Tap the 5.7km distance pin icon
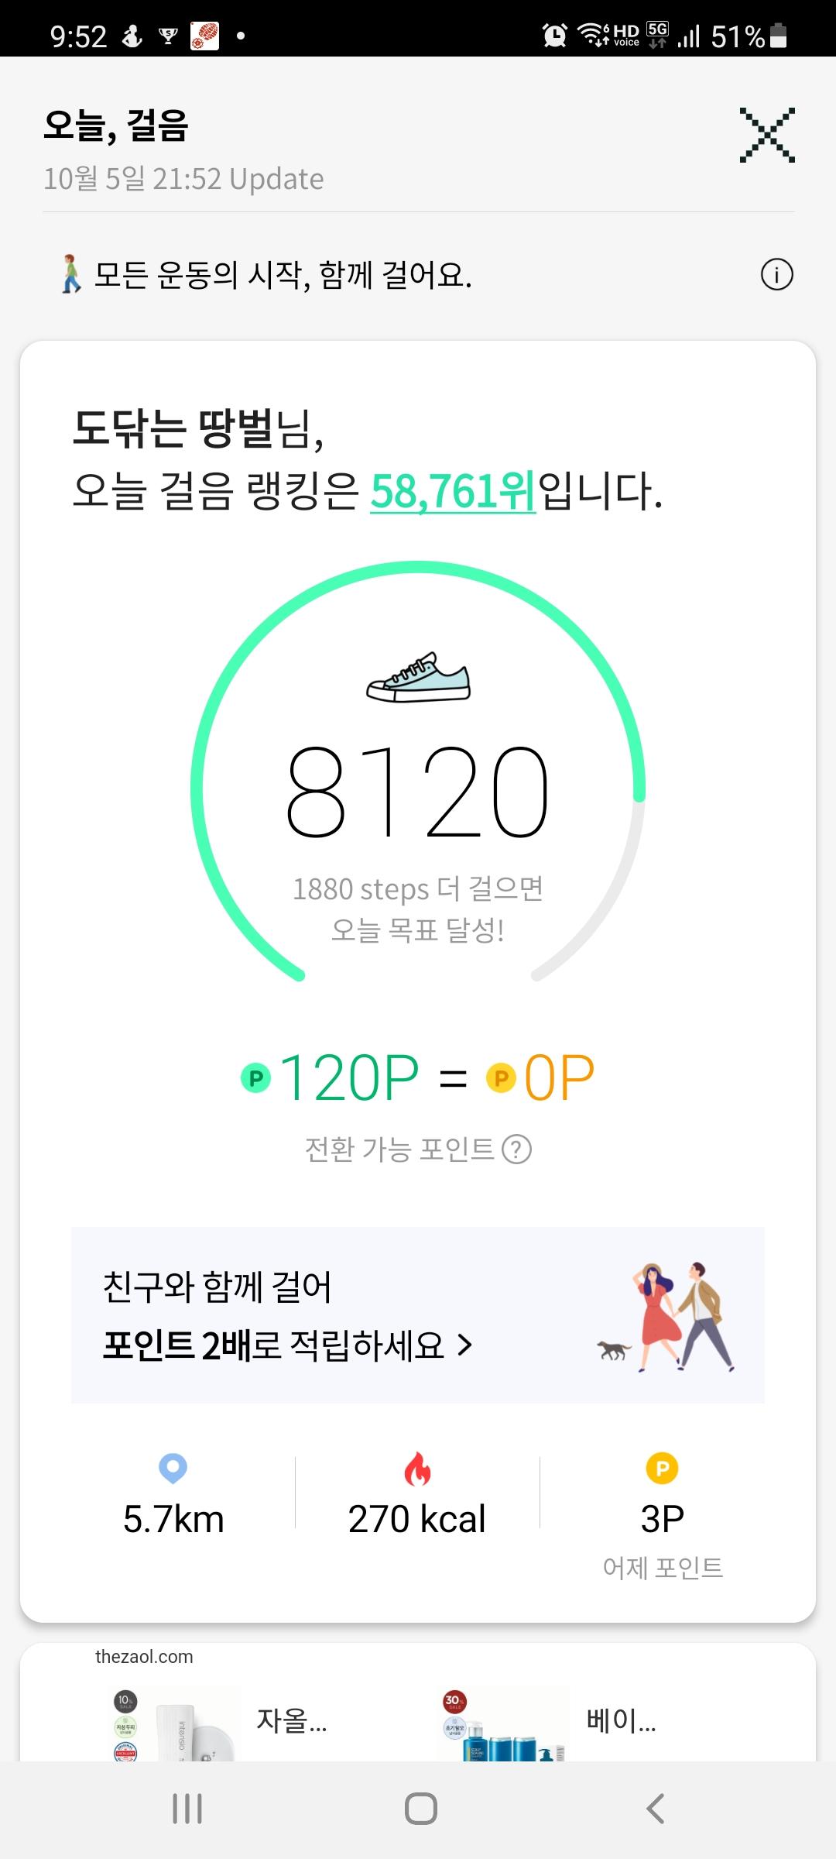The width and height of the screenshot is (836, 1859). 173,1468
